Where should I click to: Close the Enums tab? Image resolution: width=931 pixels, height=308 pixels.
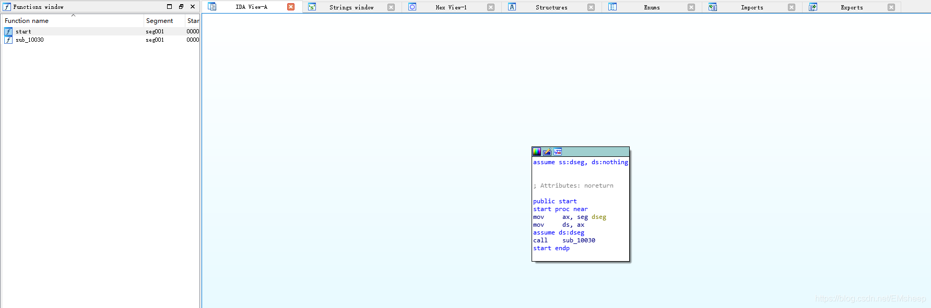[691, 7]
